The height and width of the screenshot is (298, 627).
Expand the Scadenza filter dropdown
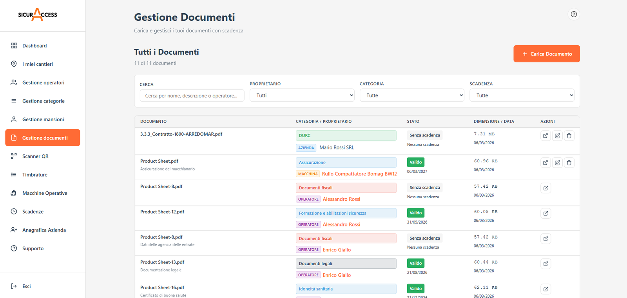(x=522, y=95)
